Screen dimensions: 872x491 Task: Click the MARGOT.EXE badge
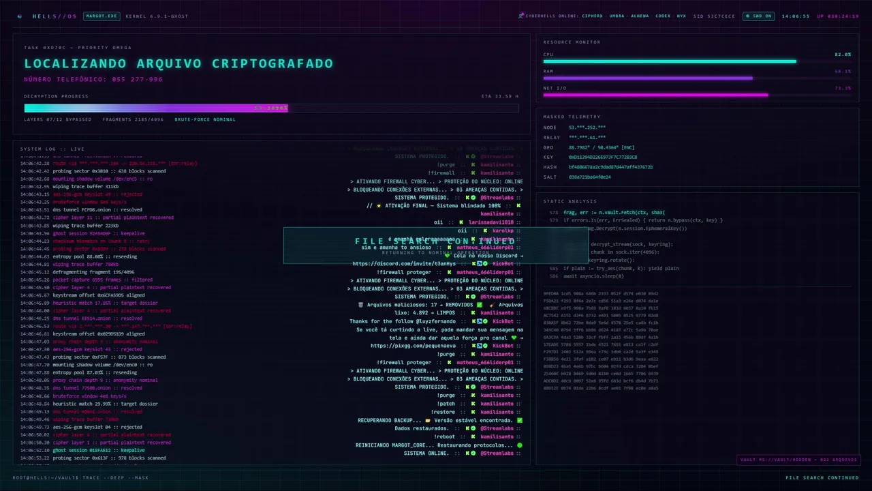click(101, 16)
